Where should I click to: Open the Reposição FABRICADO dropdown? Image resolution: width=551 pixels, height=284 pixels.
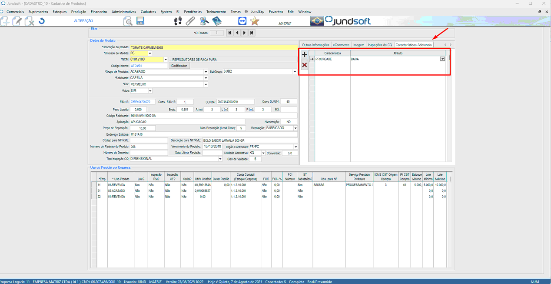[x=295, y=128]
